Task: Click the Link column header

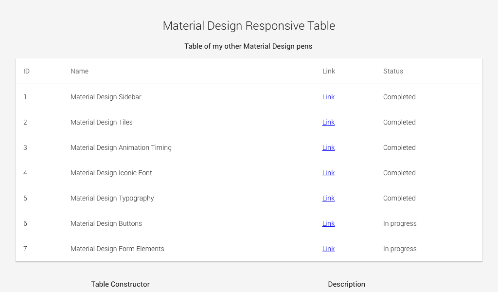Action: pyautogui.click(x=329, y=71)
